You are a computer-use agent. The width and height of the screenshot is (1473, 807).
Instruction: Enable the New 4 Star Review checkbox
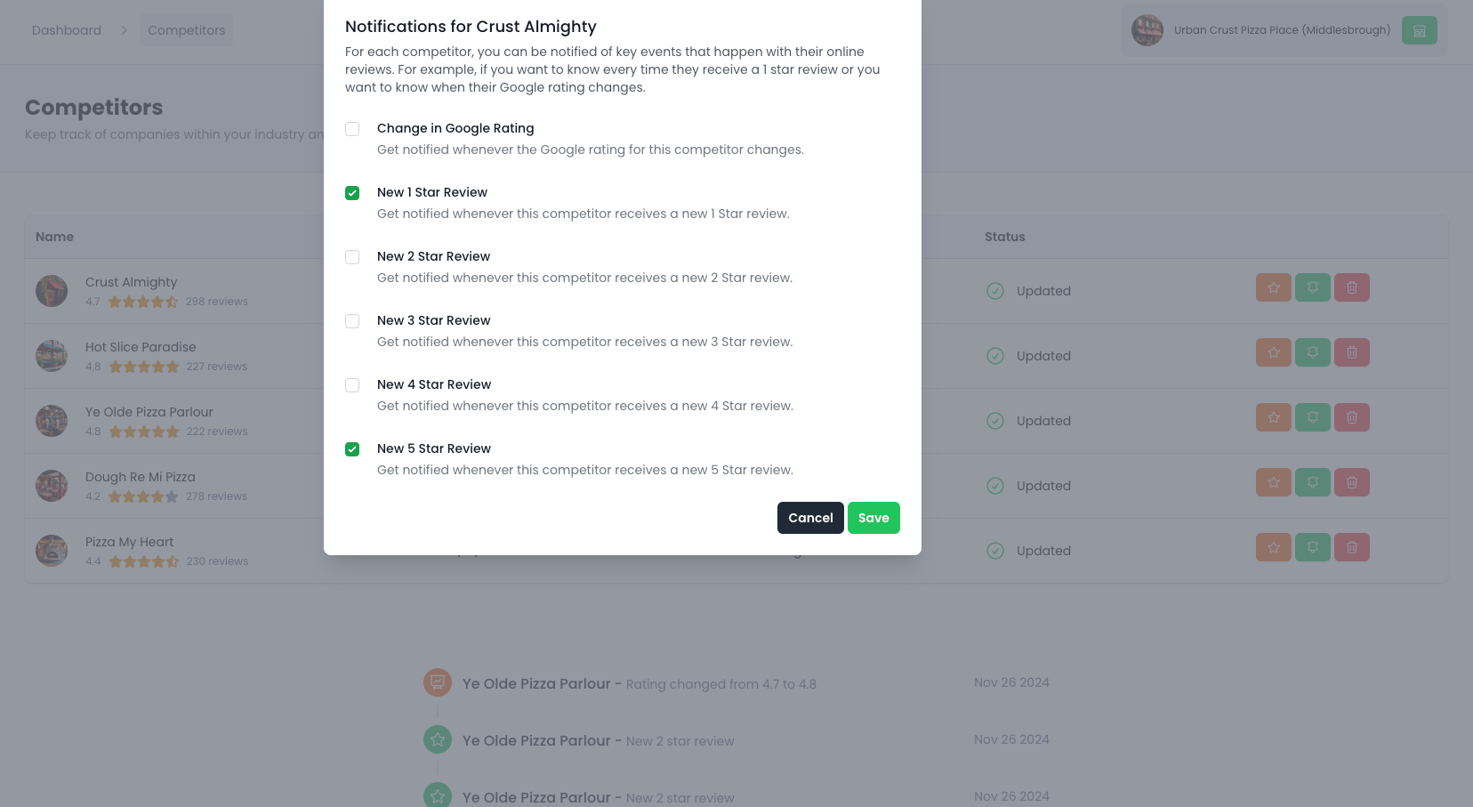(352, 385)
